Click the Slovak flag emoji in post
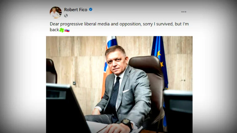This screenshot has height=133, width=237. (67, 30)
